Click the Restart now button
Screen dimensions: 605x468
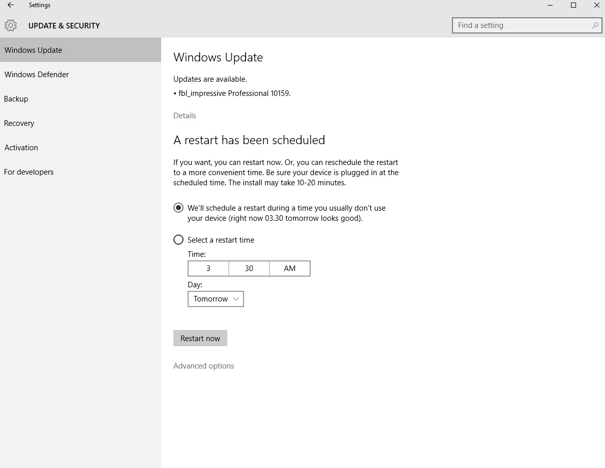click(x=200, y=338)
